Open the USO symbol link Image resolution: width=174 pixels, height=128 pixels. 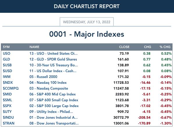coord(7,54)
